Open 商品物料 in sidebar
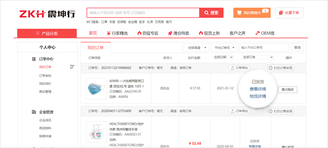This screenshot has height=148, width=328. (x=45, y=128)
